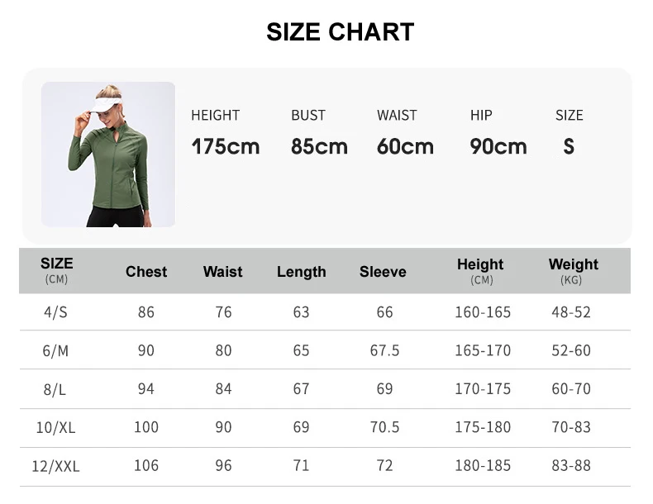Click the 160-165 height range cell
Viewport: 653px width, 504px height.
483,312
